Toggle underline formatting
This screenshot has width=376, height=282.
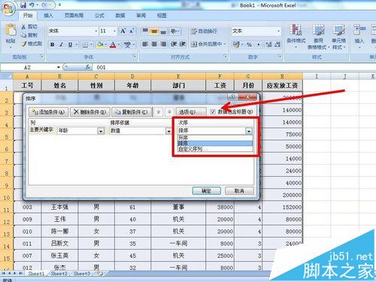(x=70, y=44)
